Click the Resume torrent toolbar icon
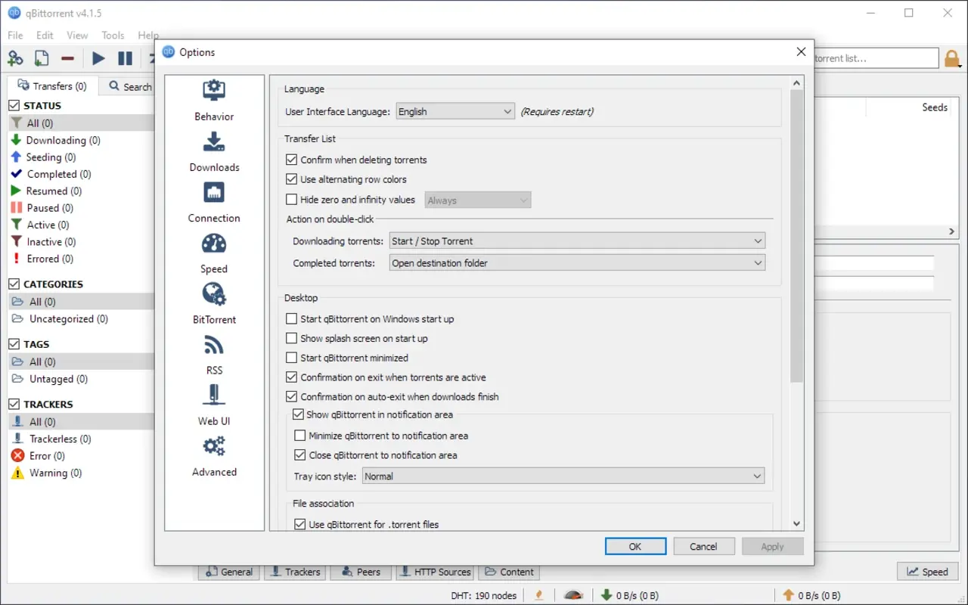This screenshot has height=605, width=968. (98, 57)
